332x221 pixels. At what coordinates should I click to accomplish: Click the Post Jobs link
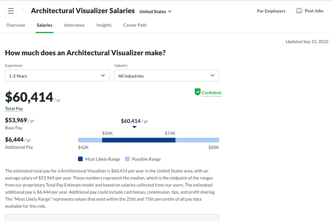coord(314,11)
